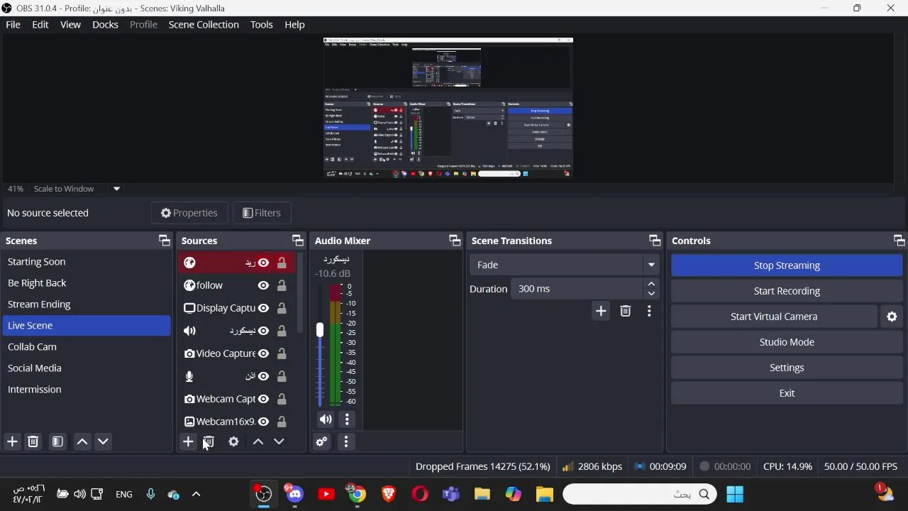Remove transition with trash icon
The height and width of the screenshot is (511, 908).
[625, 311]
